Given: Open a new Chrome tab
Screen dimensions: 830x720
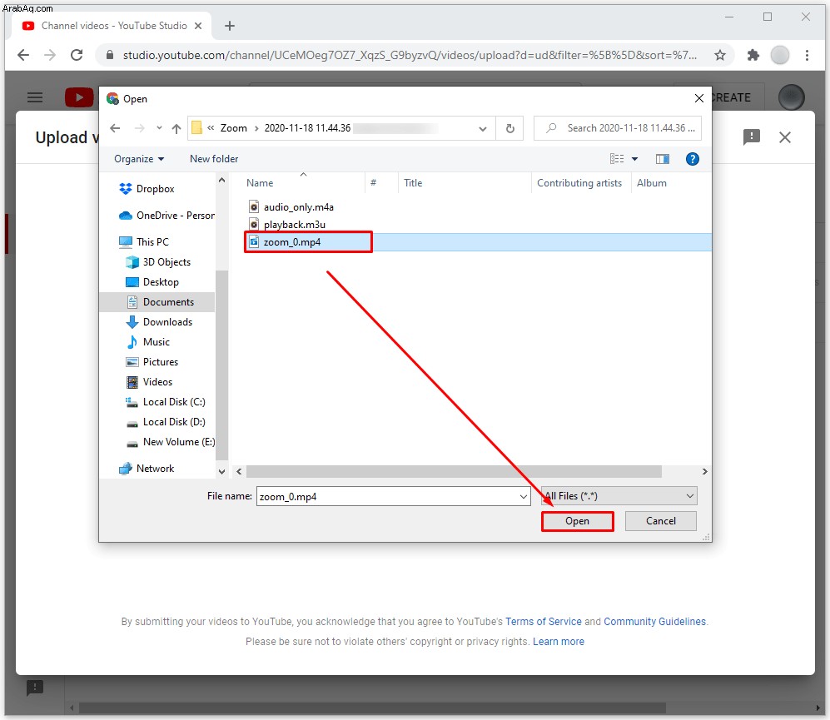Looking at the screenshot, I should (229, 26).
